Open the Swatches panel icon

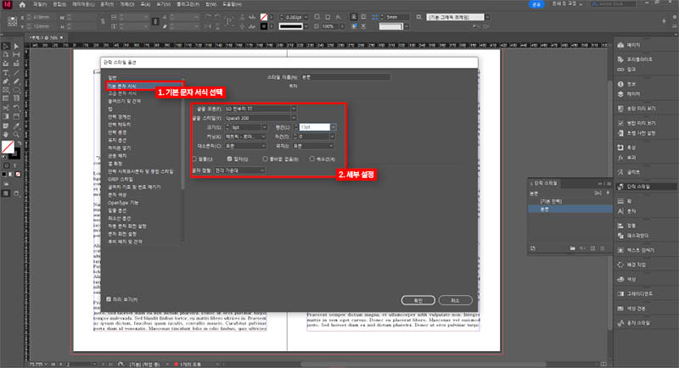pos(620,309)
